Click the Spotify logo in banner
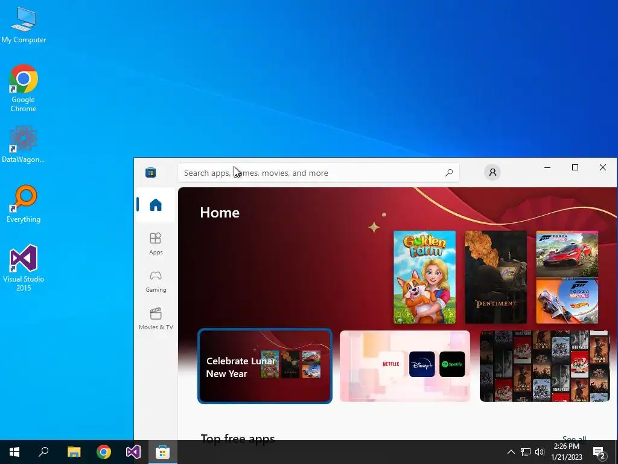Screen dimensions: 618x464 click(x=452, y=364)
